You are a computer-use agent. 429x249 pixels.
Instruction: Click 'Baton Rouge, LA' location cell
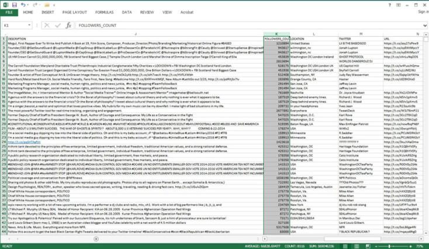click(314, 124)
